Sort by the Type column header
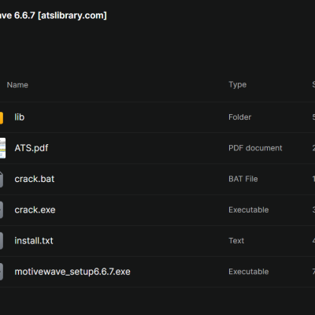Image resolution: width=315 pixels, height=315 pixels. 237,84
